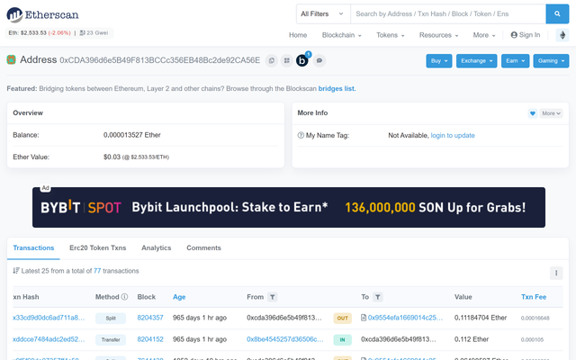
Task: Switch to the Analytics tab
Action: [156, 248]
